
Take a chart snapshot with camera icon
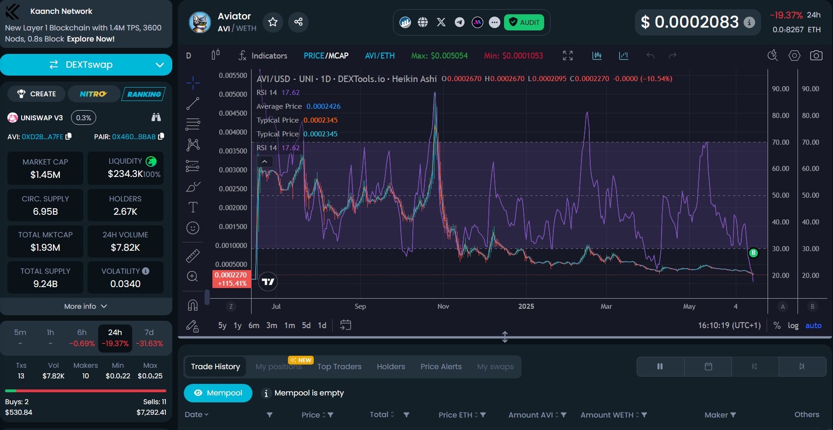(816, 55)
